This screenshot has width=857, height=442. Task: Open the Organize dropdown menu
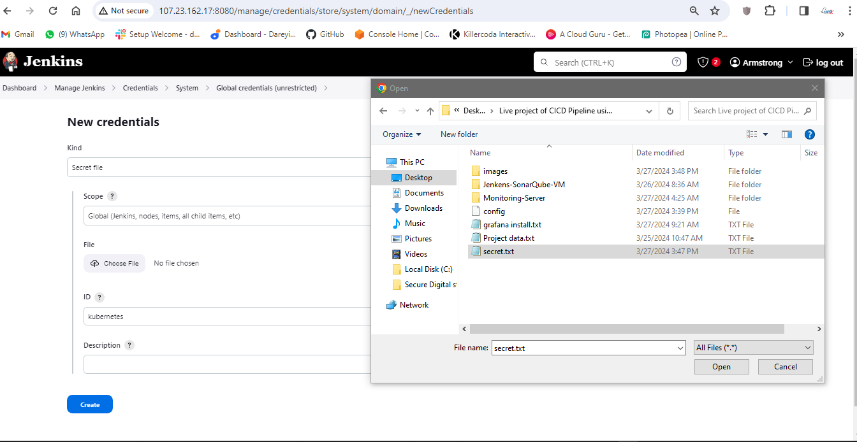click(x=402, y=134)
